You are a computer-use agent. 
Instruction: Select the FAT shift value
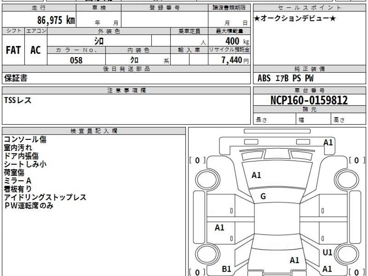click(x=13, y=50)
